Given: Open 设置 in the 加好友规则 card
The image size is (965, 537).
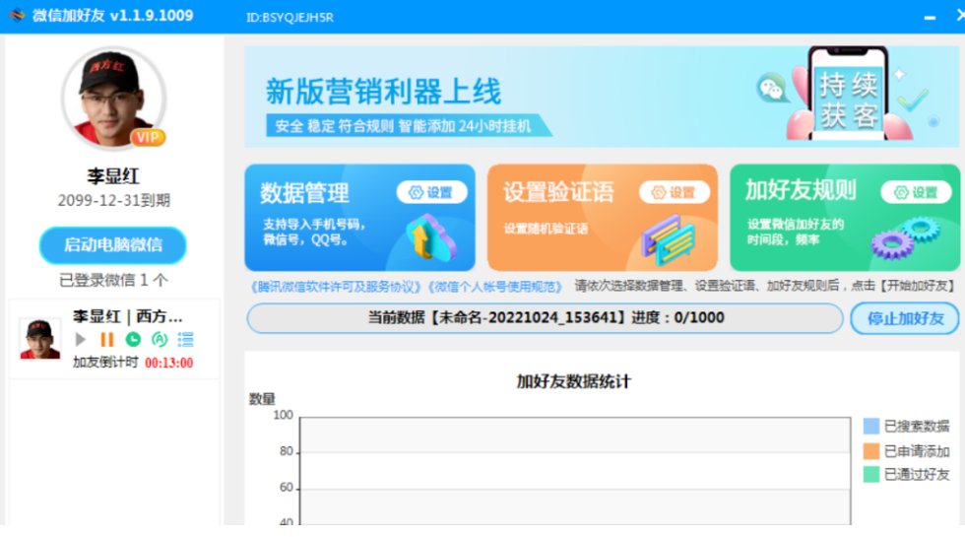Looking at the screenshot, I should click(916, 193).
